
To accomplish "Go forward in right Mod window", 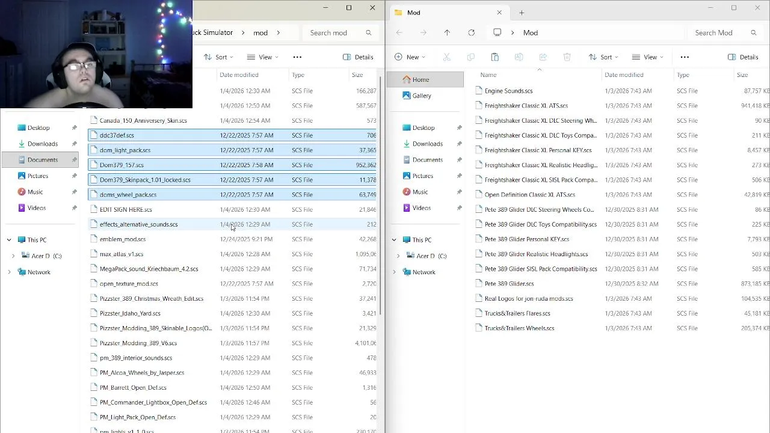I will (423, 32).
